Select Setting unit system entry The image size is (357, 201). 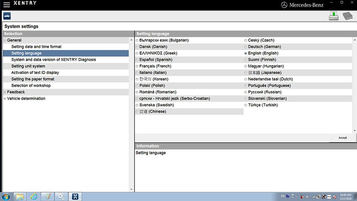pyautogui.click(x=28, y=66)
